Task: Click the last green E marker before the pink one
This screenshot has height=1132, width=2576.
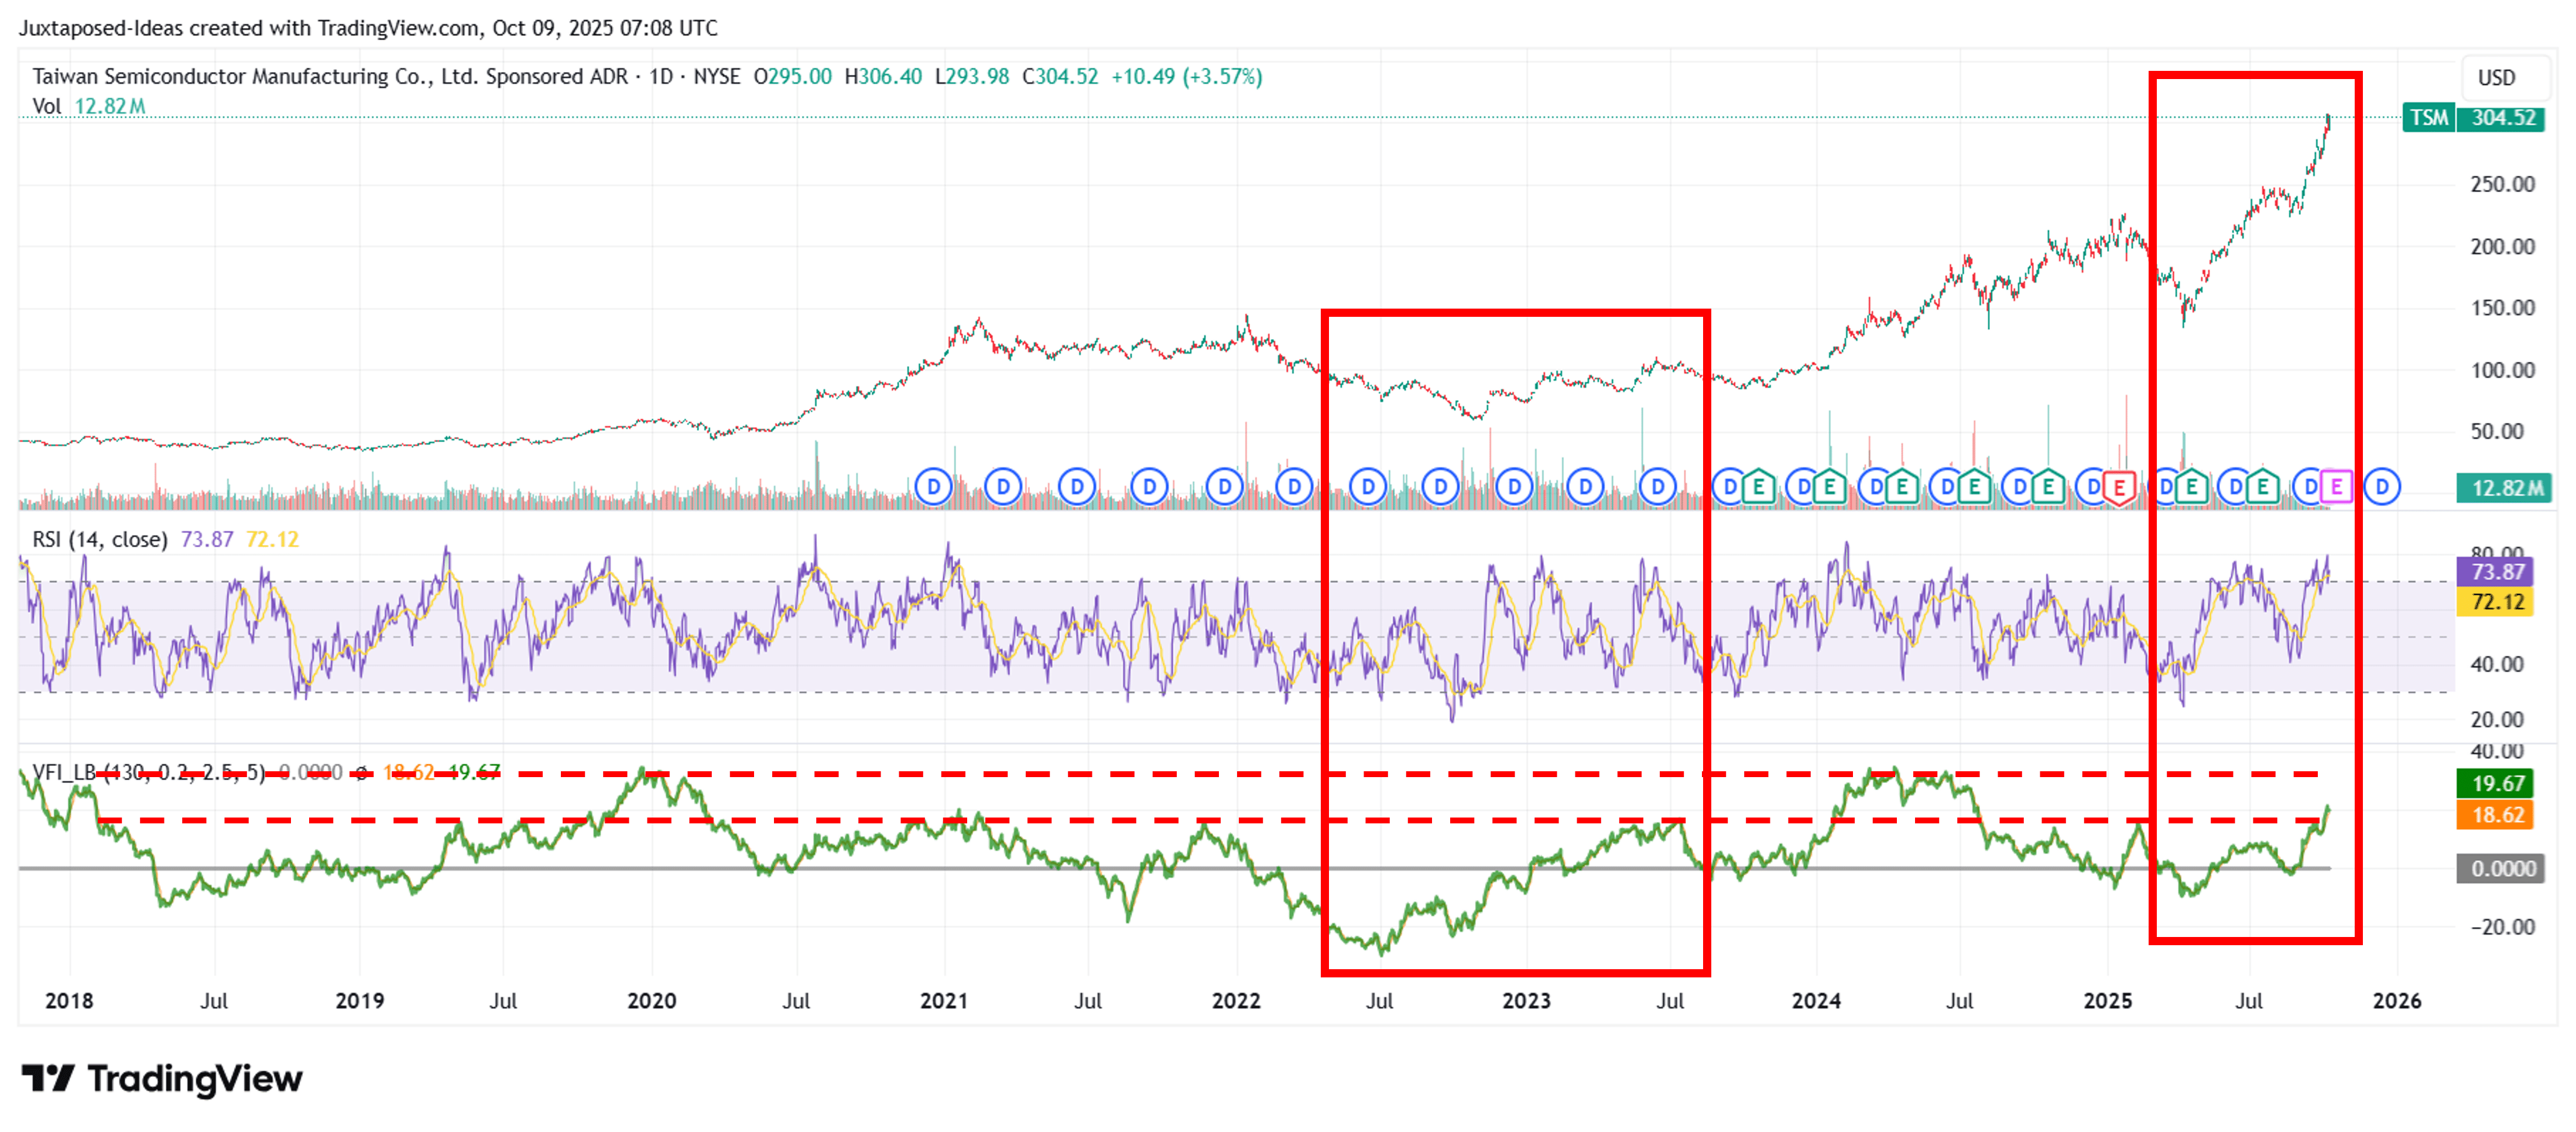Action: click(2263, 487)
